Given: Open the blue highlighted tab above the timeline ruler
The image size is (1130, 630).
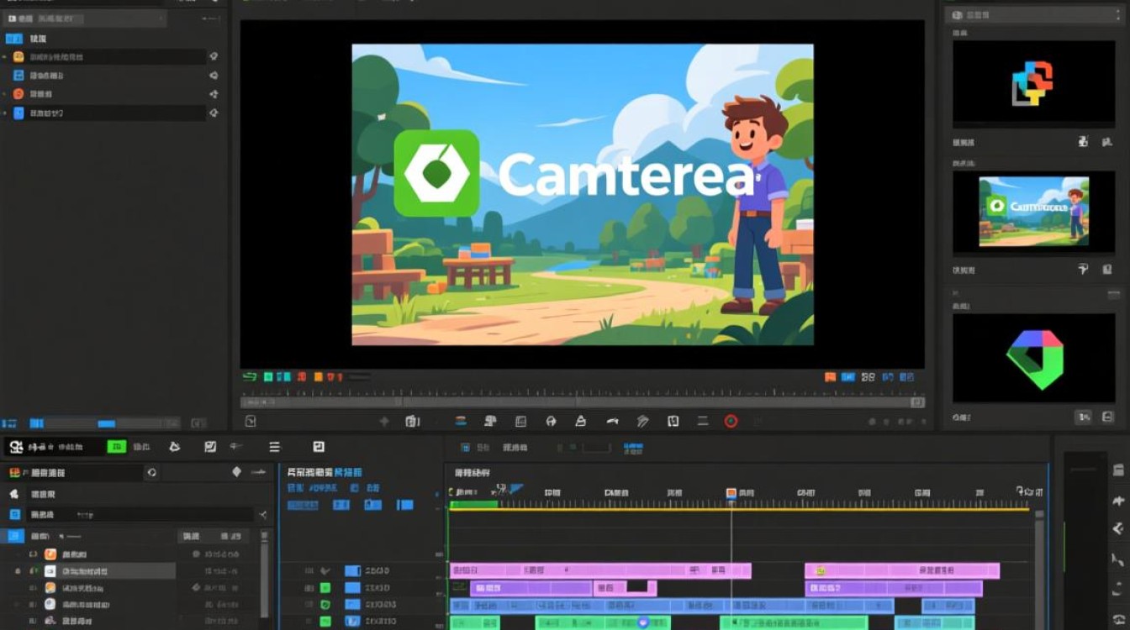Looking at the screenshot, I should click(x=632, y=448).
